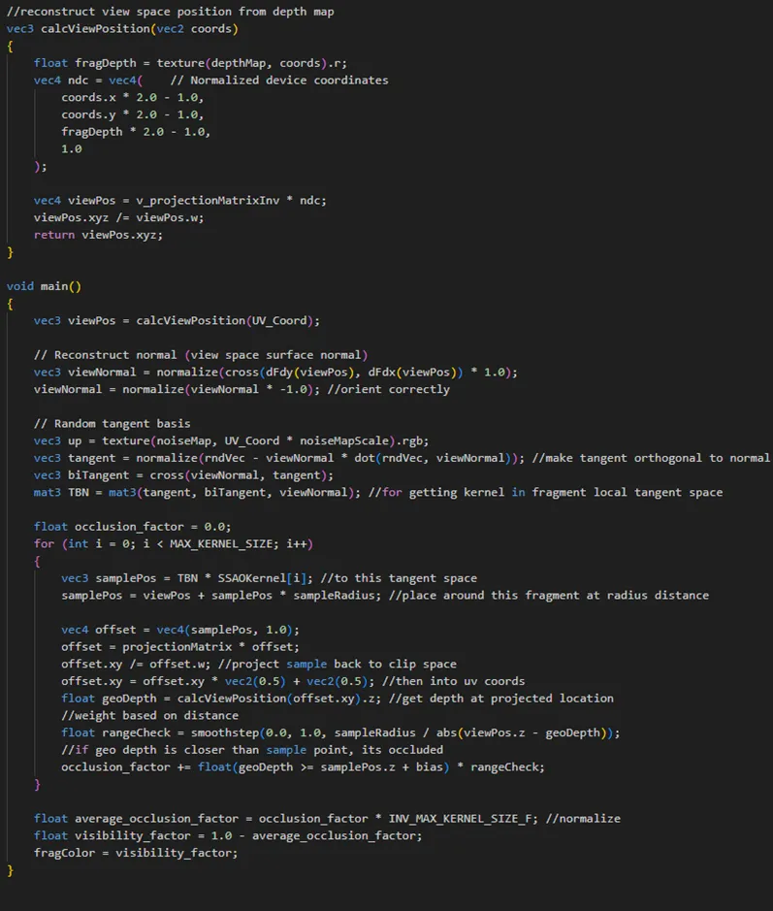Click 'noiseMapScale' in the vec3 up line

(x=343, y=441)
